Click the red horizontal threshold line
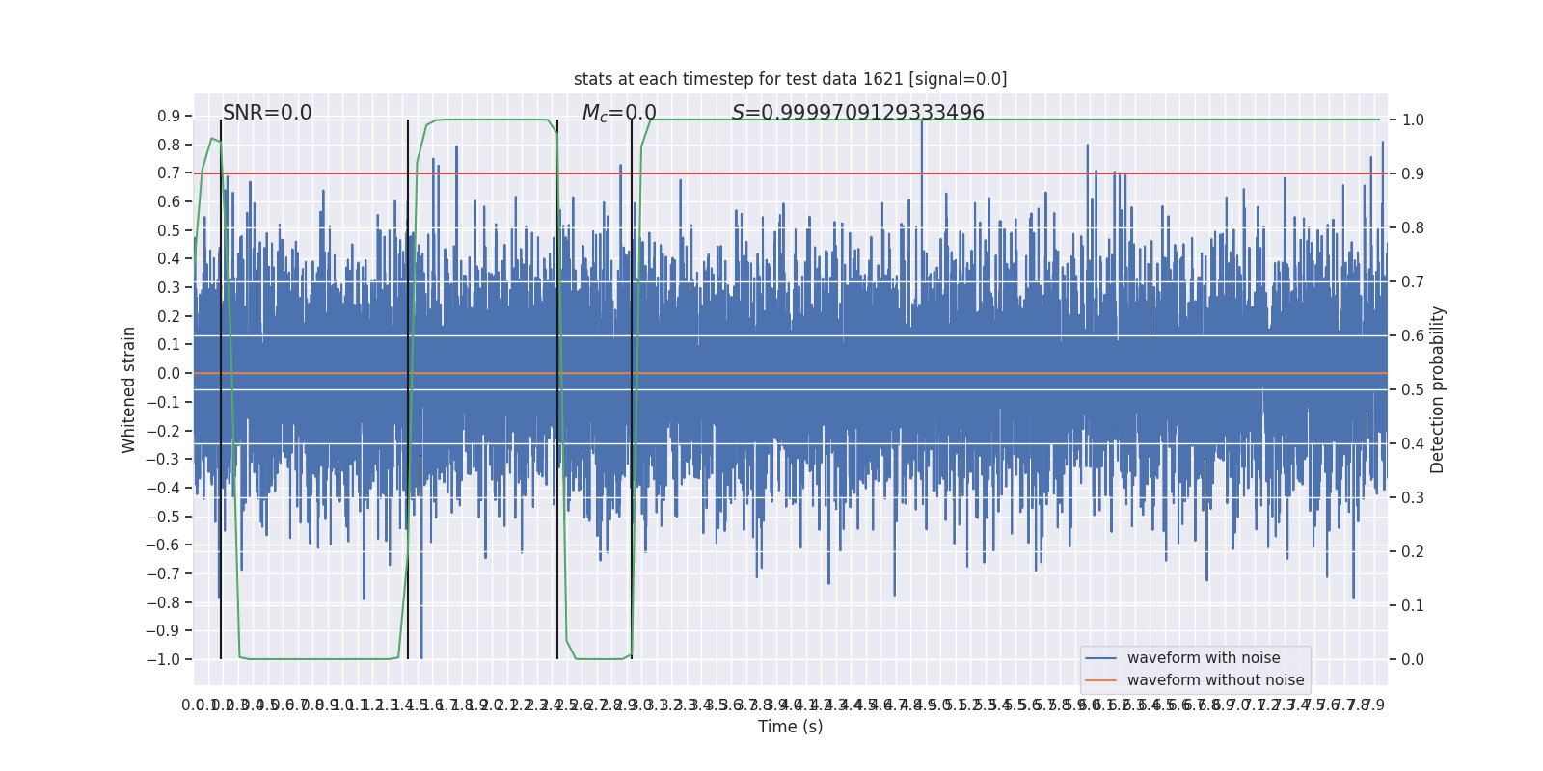 [791, 173]
